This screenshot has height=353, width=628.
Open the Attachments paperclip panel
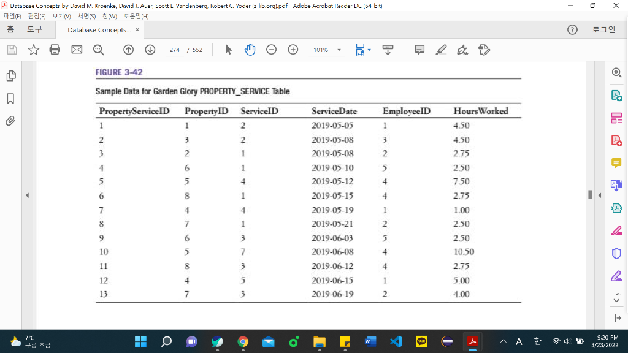(10, 121)
